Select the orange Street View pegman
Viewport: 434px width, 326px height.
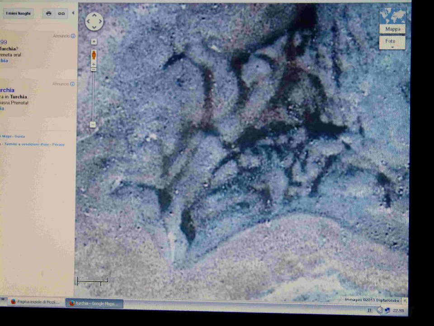pyautogui.click(x=94, y=55)
